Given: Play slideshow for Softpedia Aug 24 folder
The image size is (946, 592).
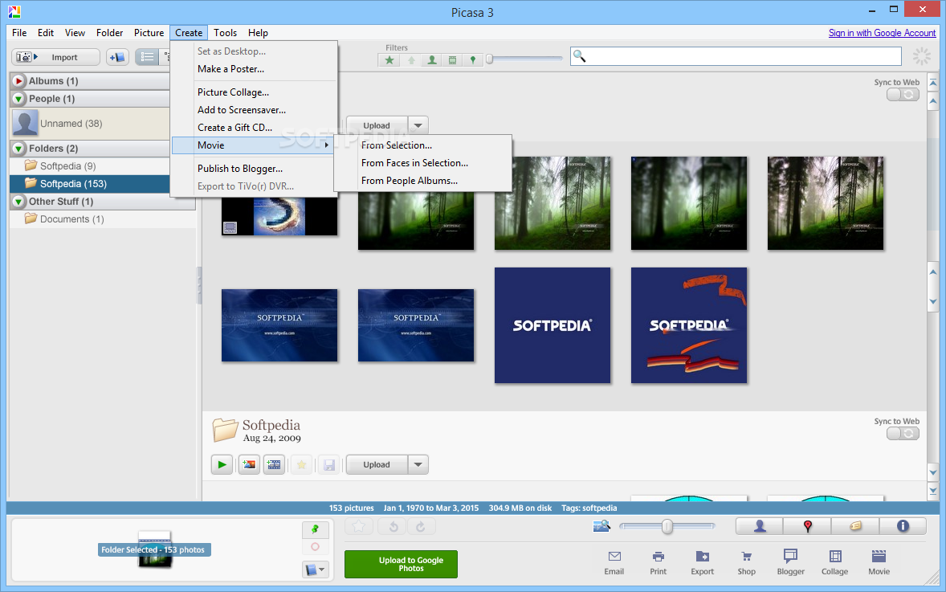Looking at the screenshot, I should click(222, 464).
